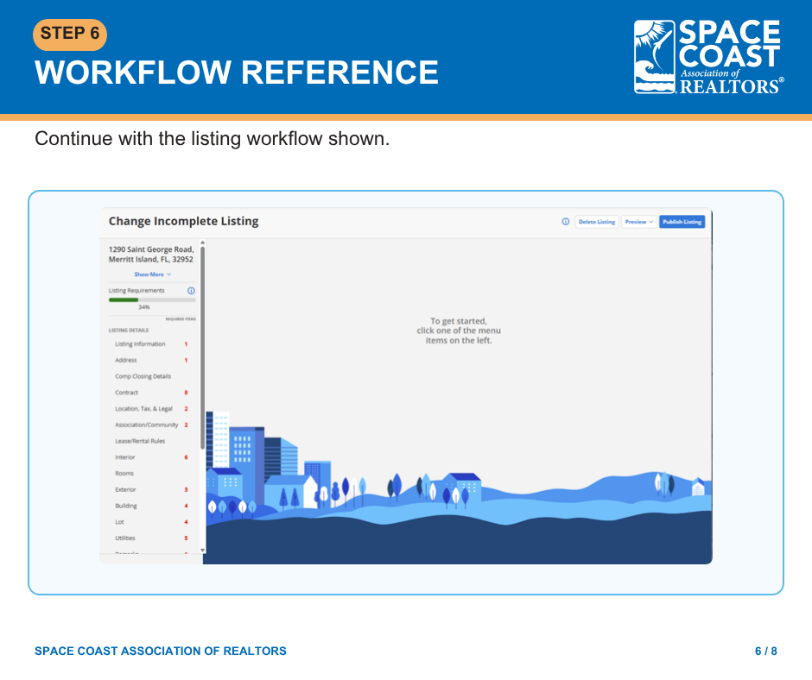Open Location, Tax, & Legal section

(143, 409)
